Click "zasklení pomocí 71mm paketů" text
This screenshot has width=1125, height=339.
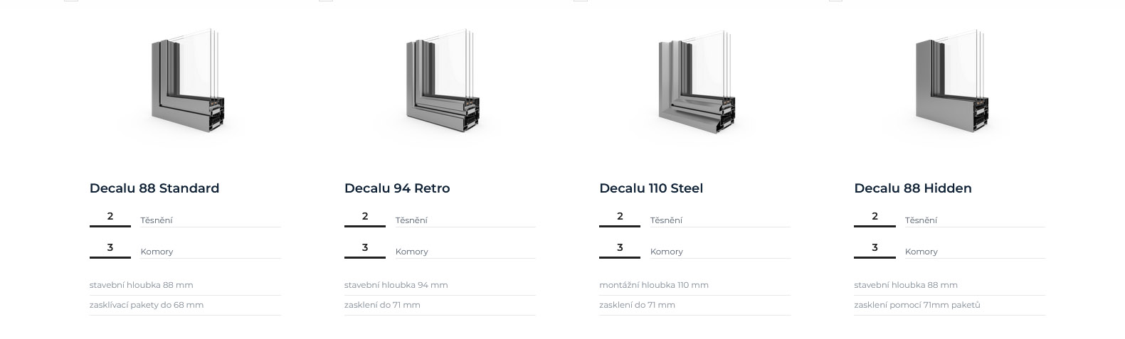point(917,305)
